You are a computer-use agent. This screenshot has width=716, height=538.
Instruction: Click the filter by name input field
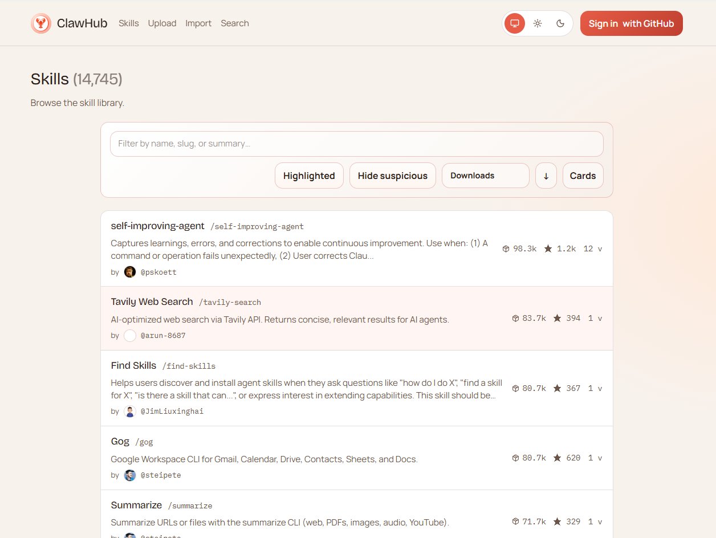point(357,144)
